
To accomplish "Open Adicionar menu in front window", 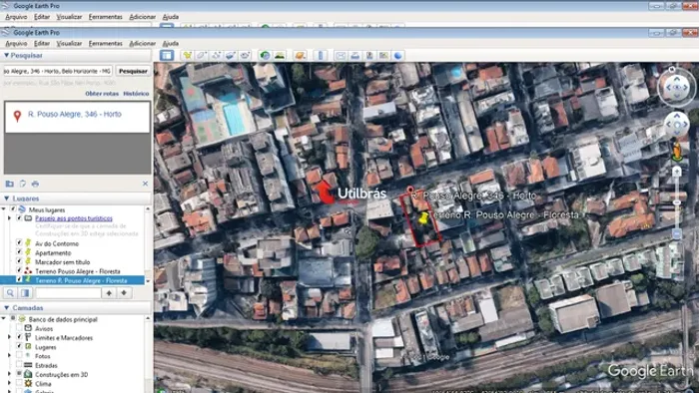I will [143, 43].
